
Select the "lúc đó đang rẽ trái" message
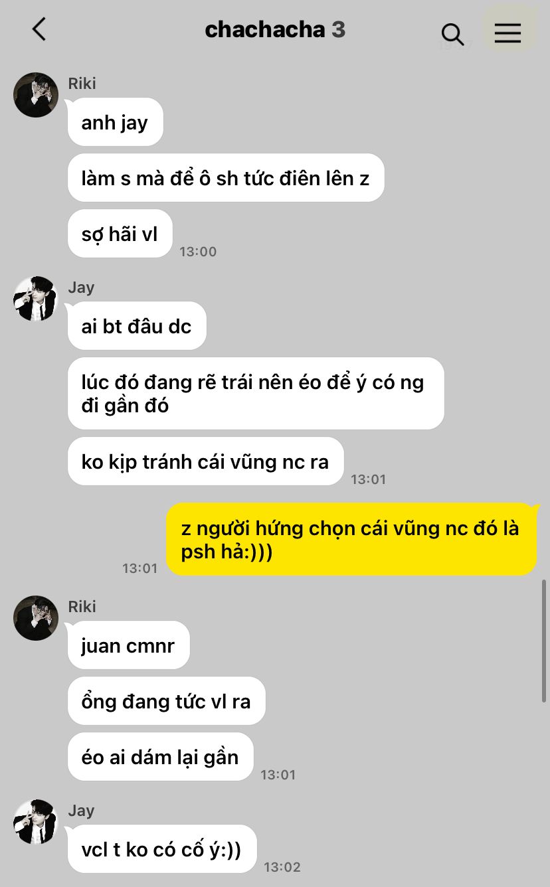click(x=256, y=394)
